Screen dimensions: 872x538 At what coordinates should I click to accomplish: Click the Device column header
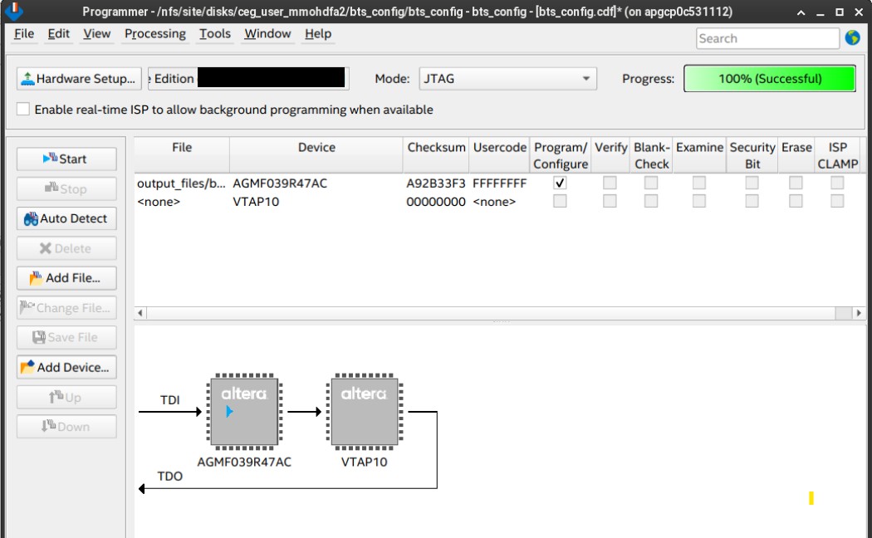[316, 148]
